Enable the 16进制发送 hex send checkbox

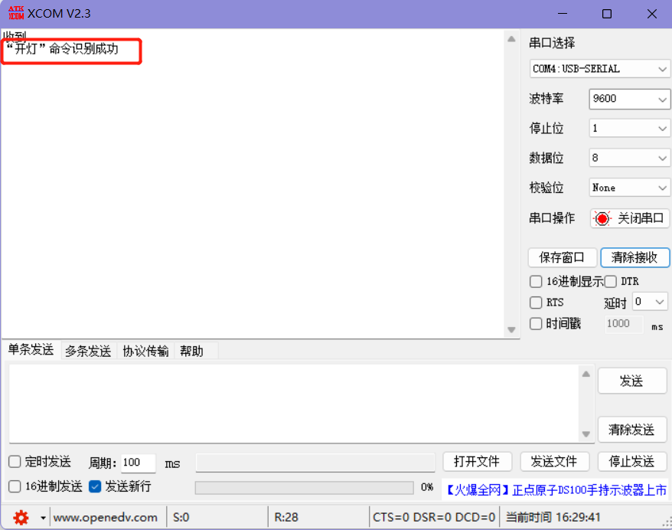pyautogui.click(x=15, y=486)
